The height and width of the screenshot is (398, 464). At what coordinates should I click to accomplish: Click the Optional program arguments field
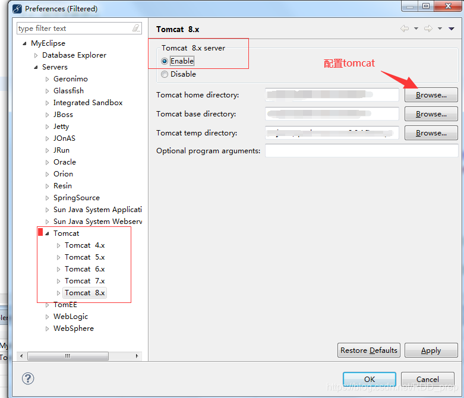click(x=362, y=151)
